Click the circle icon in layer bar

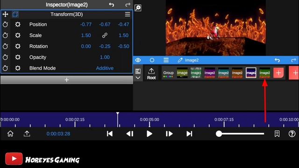coord(152,60)
